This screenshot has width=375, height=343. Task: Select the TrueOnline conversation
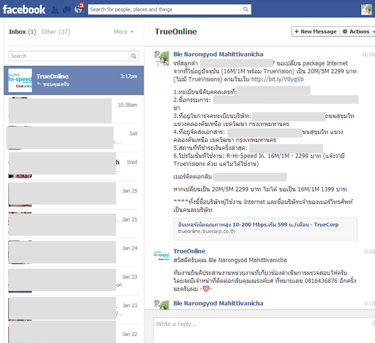point(74,81)
